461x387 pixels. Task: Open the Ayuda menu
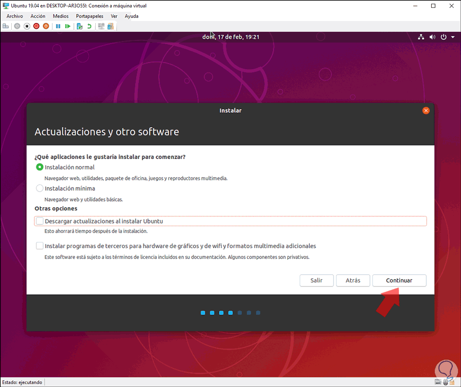coord(132,16)
